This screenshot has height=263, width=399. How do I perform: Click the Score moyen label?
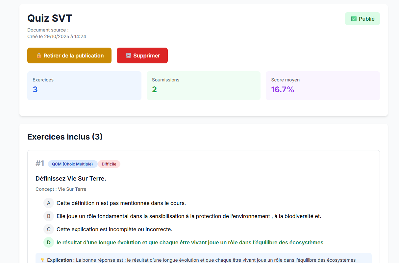(x=285, y=80)
